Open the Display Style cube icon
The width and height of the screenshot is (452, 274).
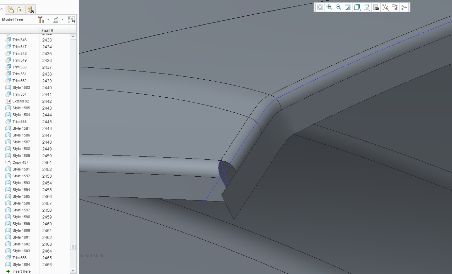(357, 7)
